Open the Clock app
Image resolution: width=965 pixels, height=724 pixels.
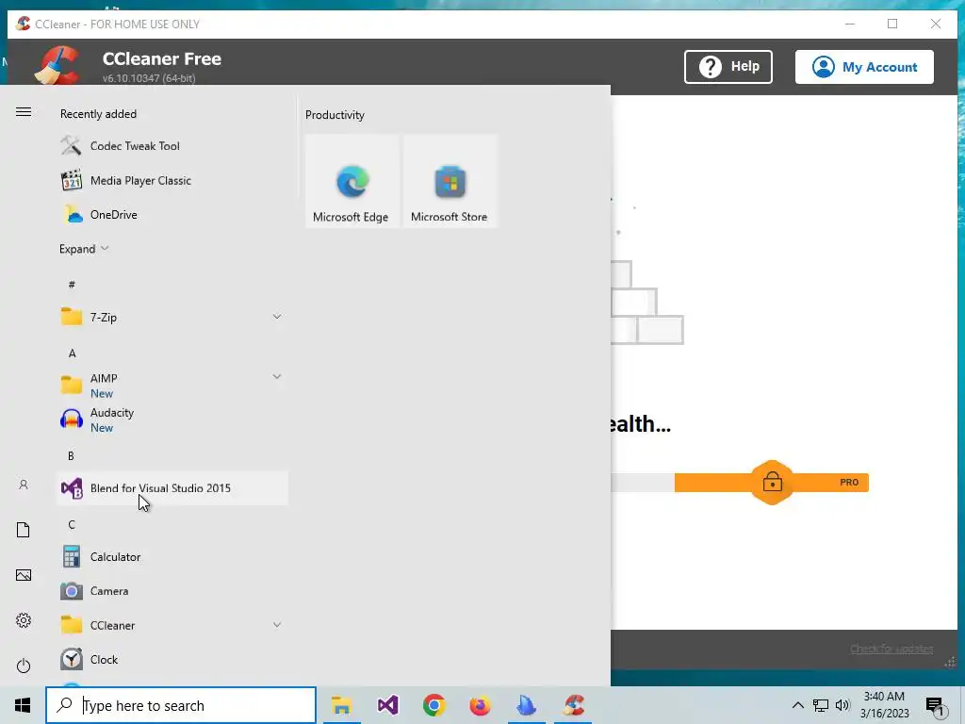pos(172,659)
